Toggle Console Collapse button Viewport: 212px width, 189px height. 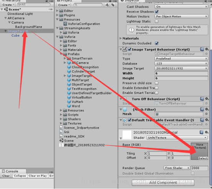[x=20, y=176]
